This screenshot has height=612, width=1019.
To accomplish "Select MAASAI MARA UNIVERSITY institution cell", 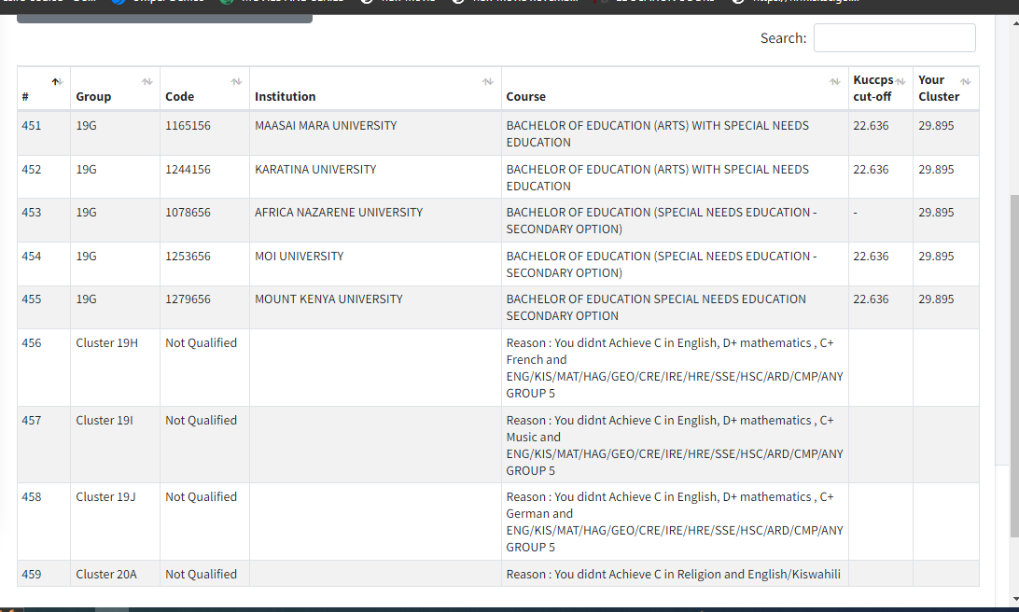I will 326,126.
